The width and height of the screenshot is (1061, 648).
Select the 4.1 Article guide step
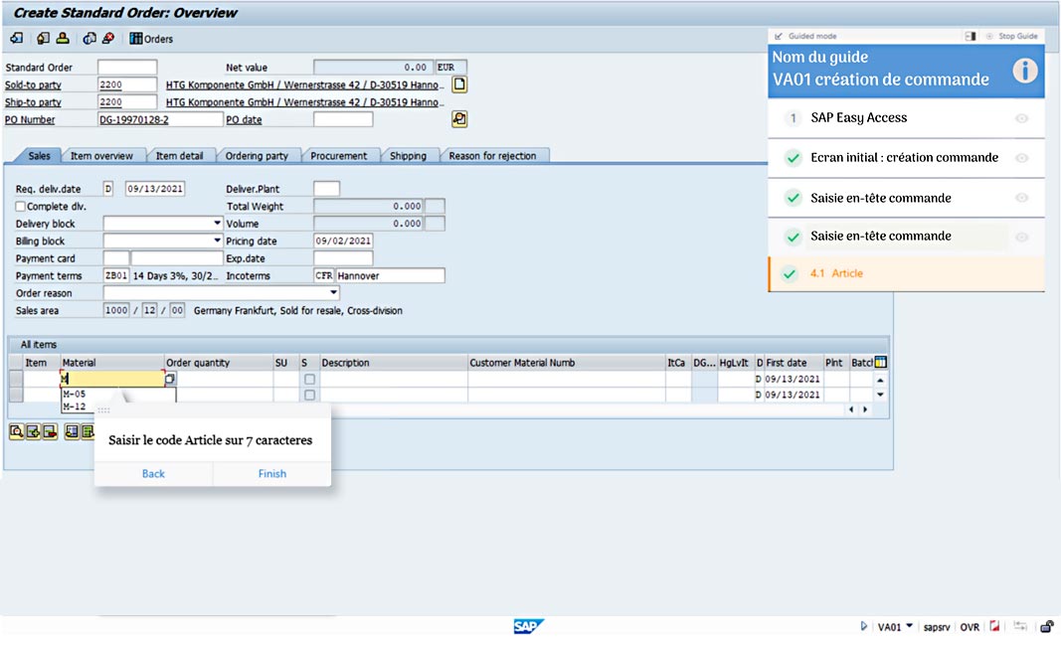[x=905, y=273]
